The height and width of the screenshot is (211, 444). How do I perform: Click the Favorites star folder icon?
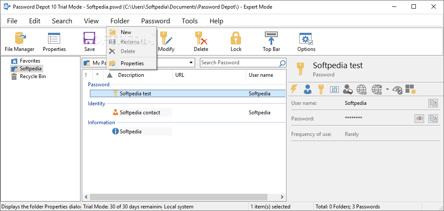click(x=14, y=61)
